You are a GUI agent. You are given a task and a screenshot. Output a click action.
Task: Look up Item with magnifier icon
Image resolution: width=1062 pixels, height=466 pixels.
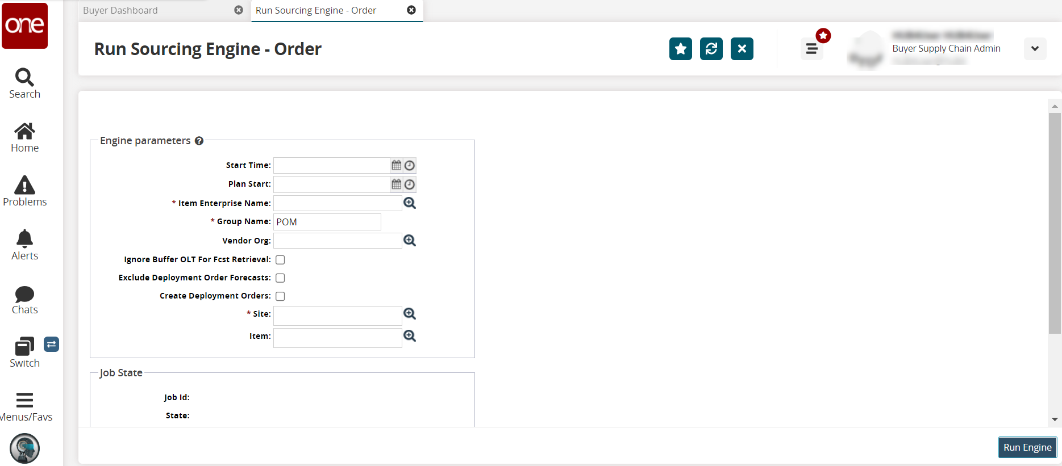click(410, 335)
